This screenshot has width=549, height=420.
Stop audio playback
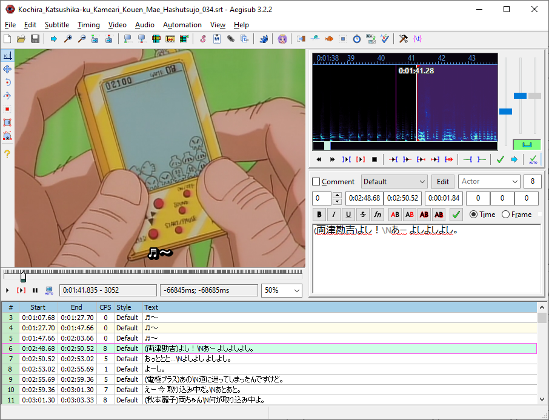[x=374, y=159]
